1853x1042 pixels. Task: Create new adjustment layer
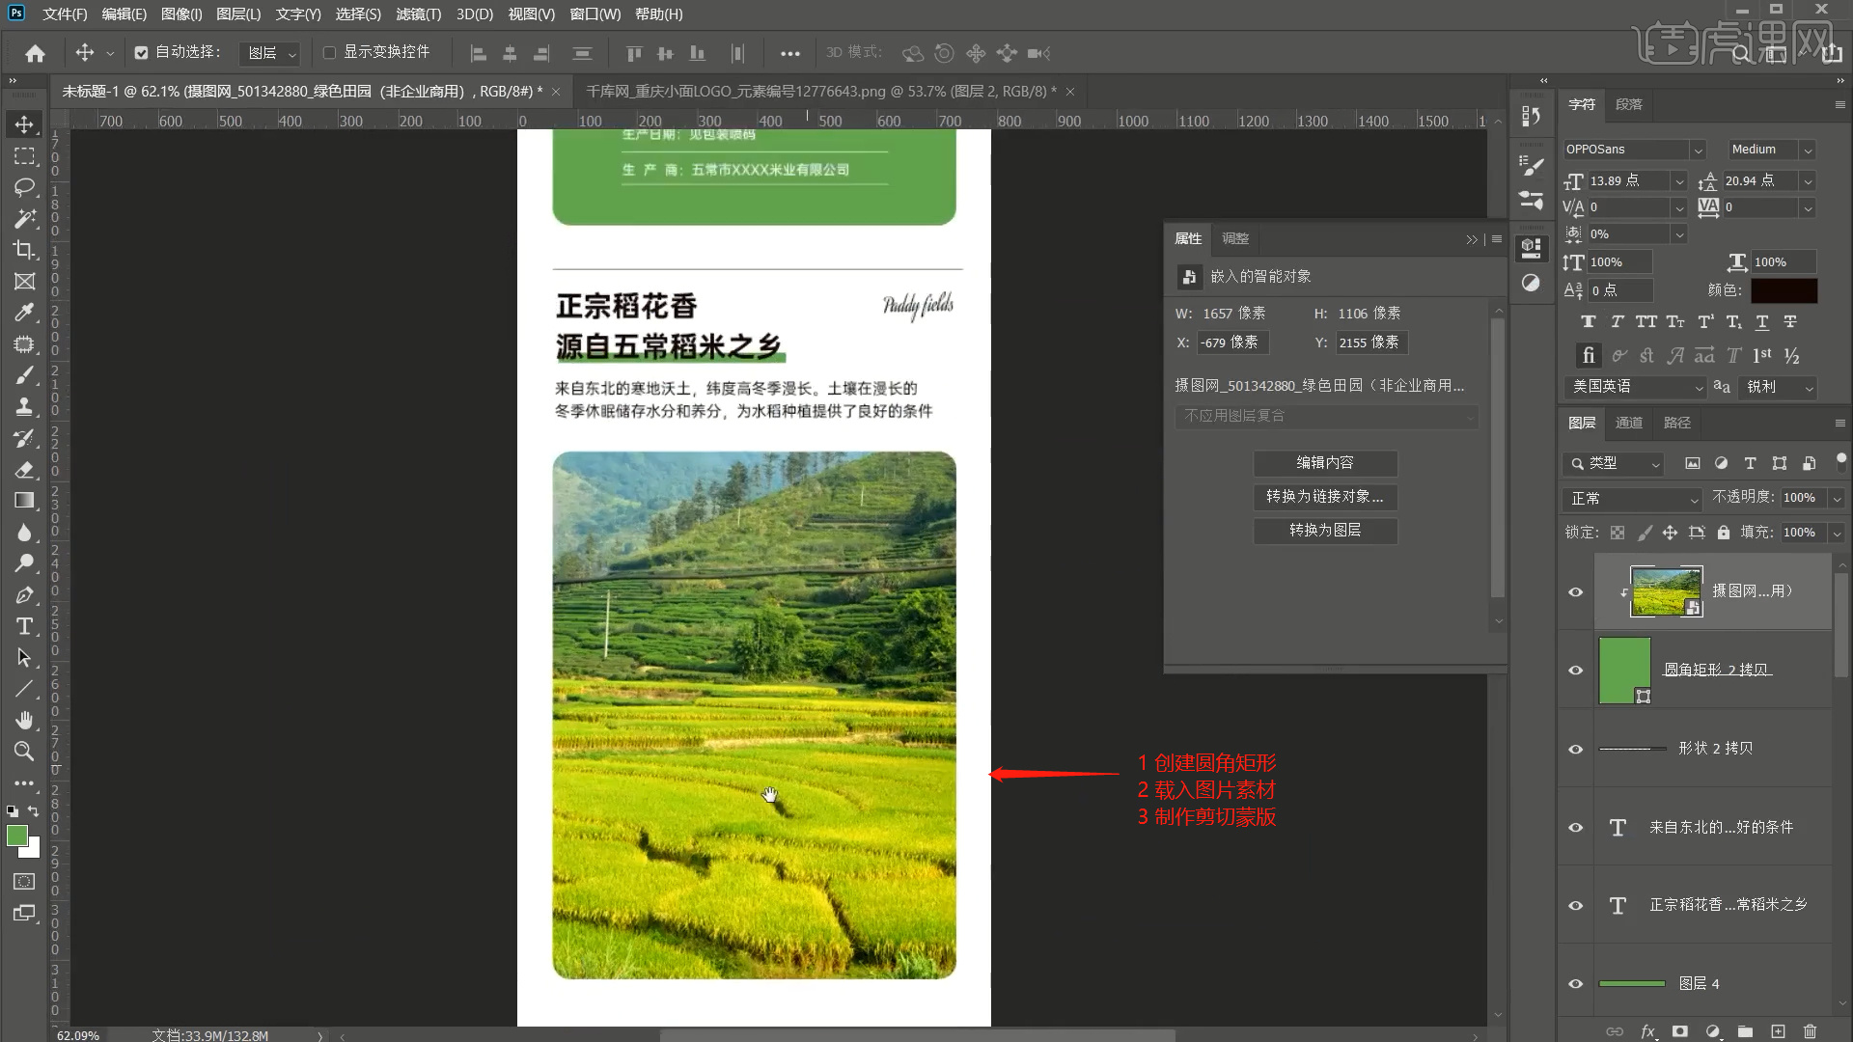pos(1712,1031)
